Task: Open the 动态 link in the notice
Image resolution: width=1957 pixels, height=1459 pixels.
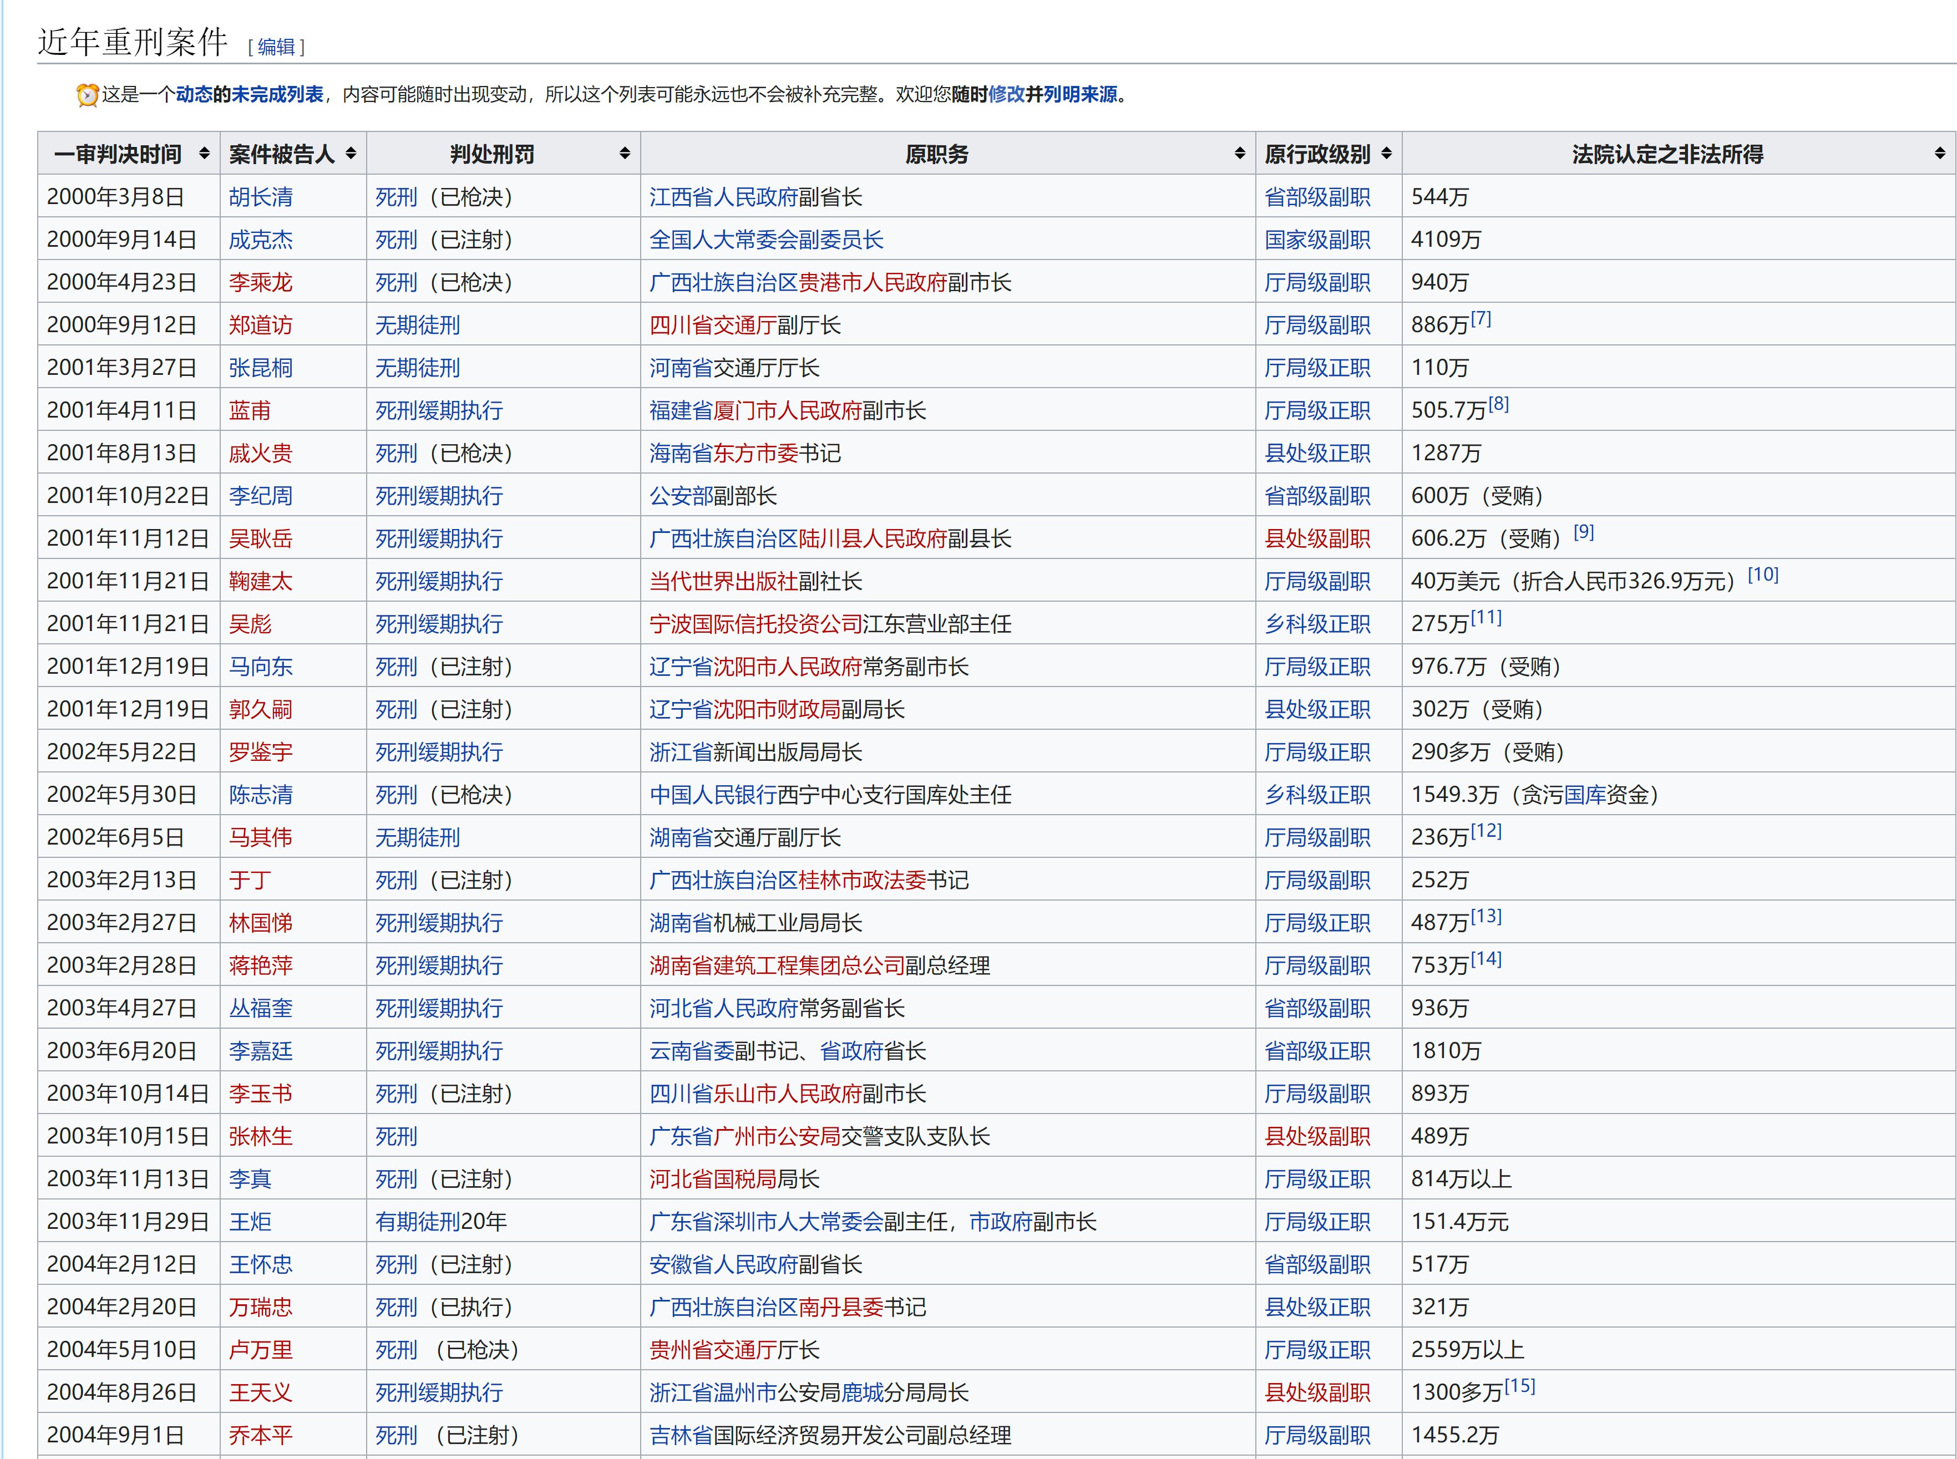Action: tap(194, 94)
